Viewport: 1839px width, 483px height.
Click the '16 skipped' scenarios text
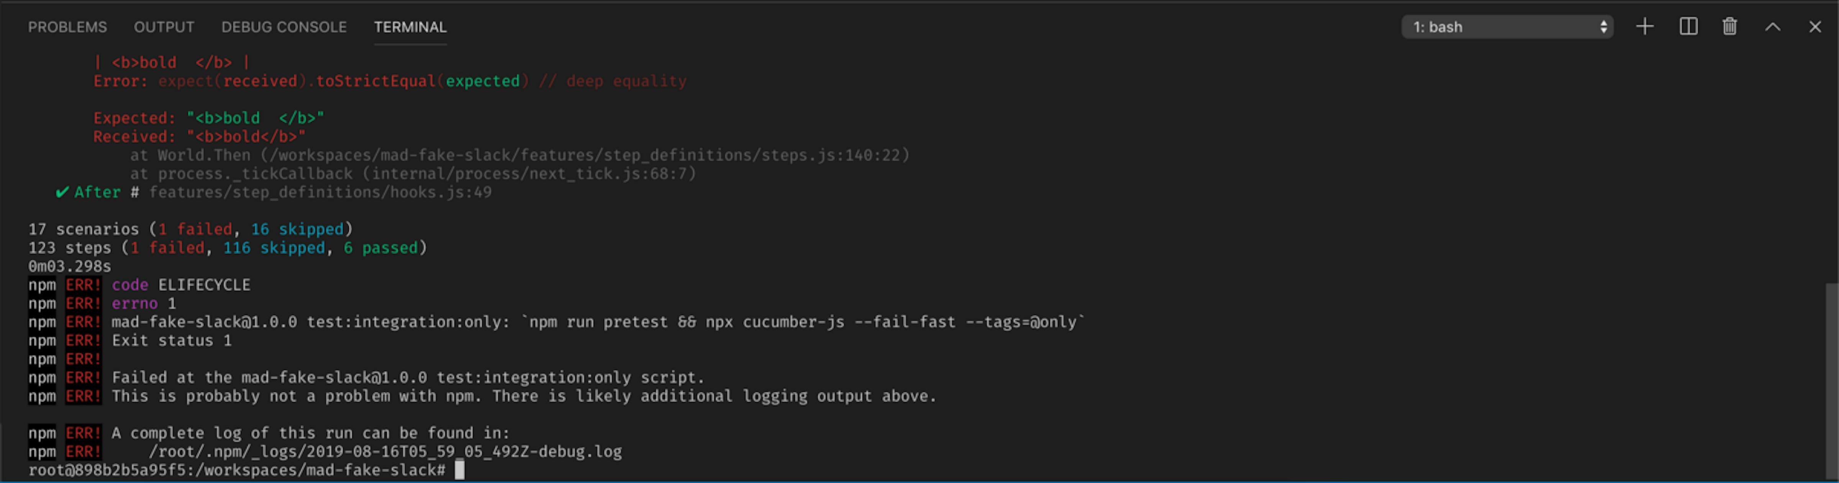(297, 229)
